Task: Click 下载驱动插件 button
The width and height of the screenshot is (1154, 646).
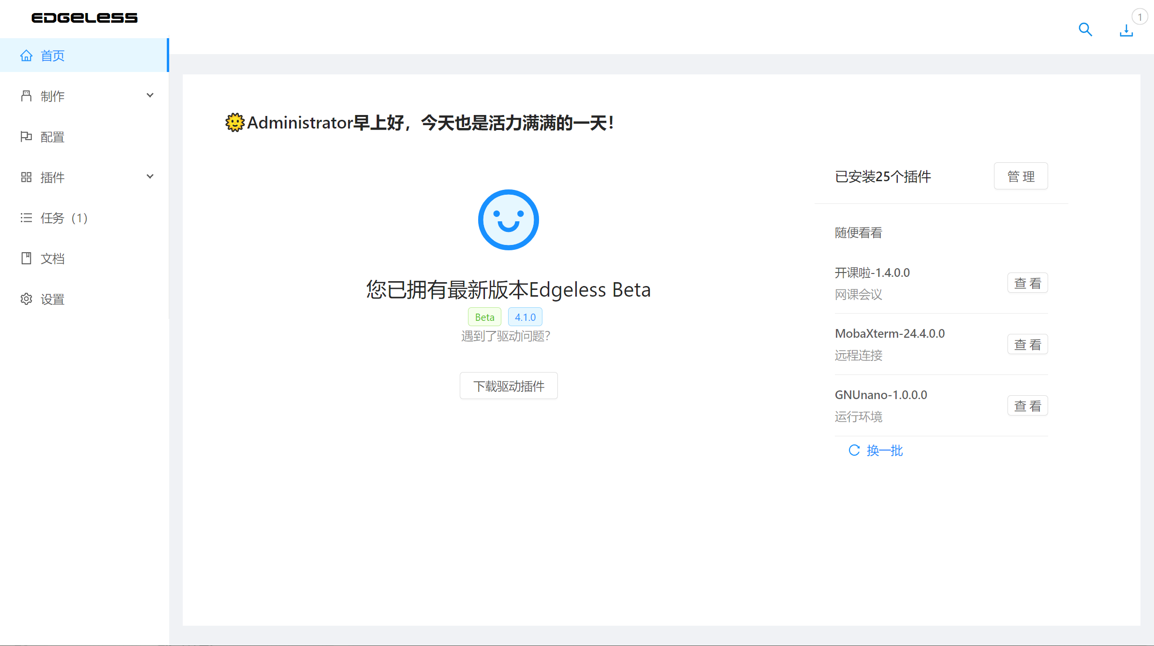Action: tap(509, 386)
